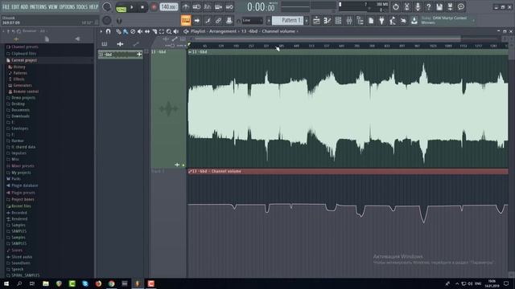Expand the Generators item in browser

click(x=23, y=85)
